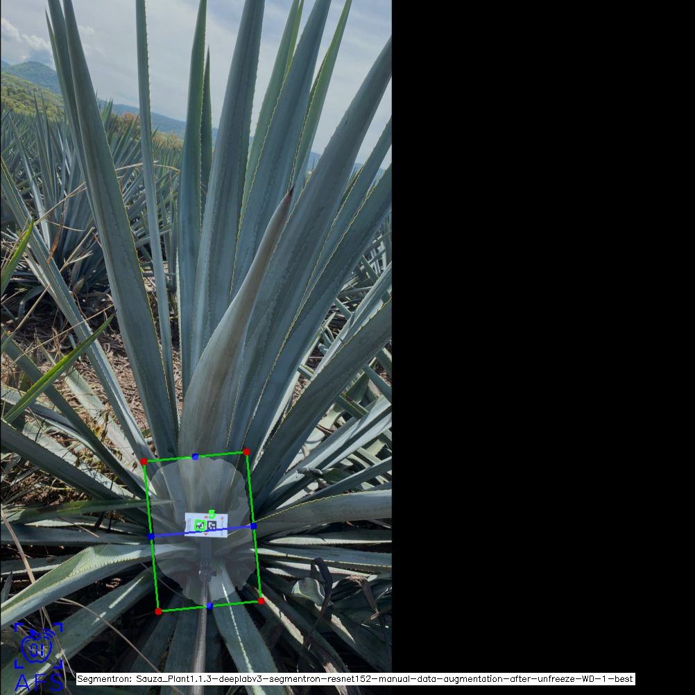Image resolution: width=695 pixels, height=695 pixels.
Task: Click the unoutlined ArUco marker on tag
Action: pos(212,526)
